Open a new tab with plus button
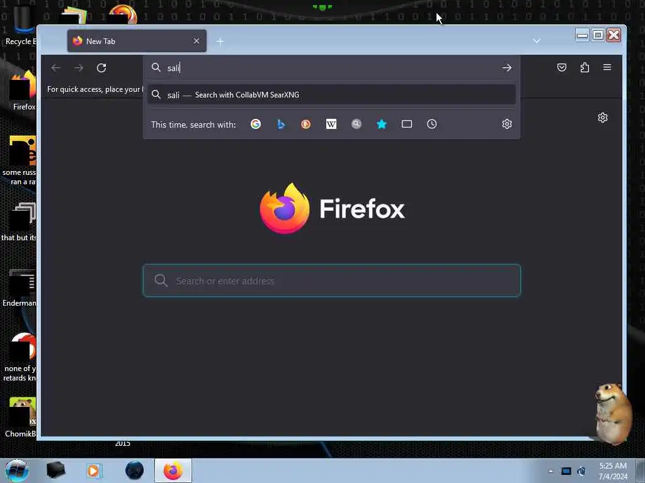The image size is (645, 483). pos(220,42)
